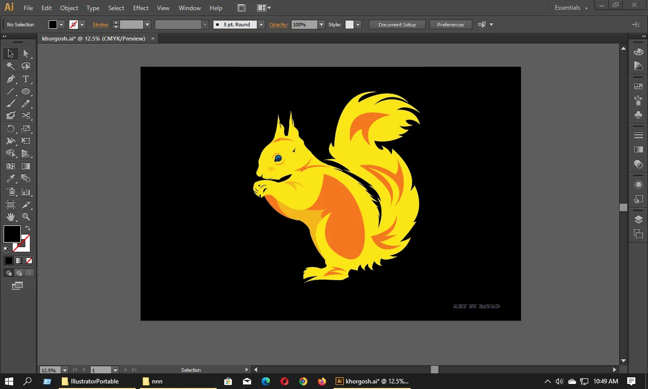The image size is (648, 389).
Task: Enable Draw Normal mode
Action: (9, 273)
